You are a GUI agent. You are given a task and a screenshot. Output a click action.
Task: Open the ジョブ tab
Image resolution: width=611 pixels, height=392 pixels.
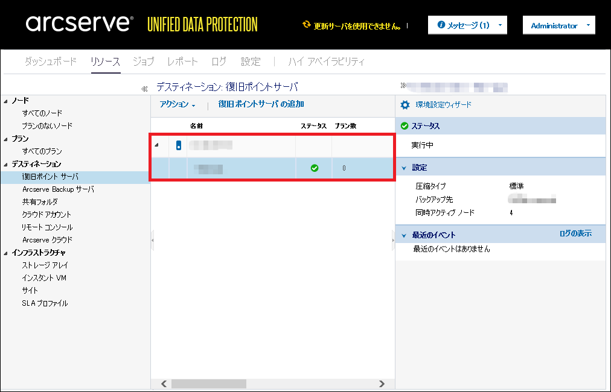coord(144,62)
